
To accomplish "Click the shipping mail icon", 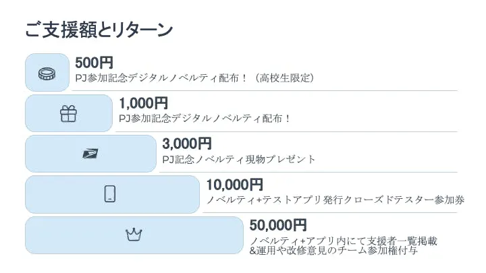I will point(90,154).
